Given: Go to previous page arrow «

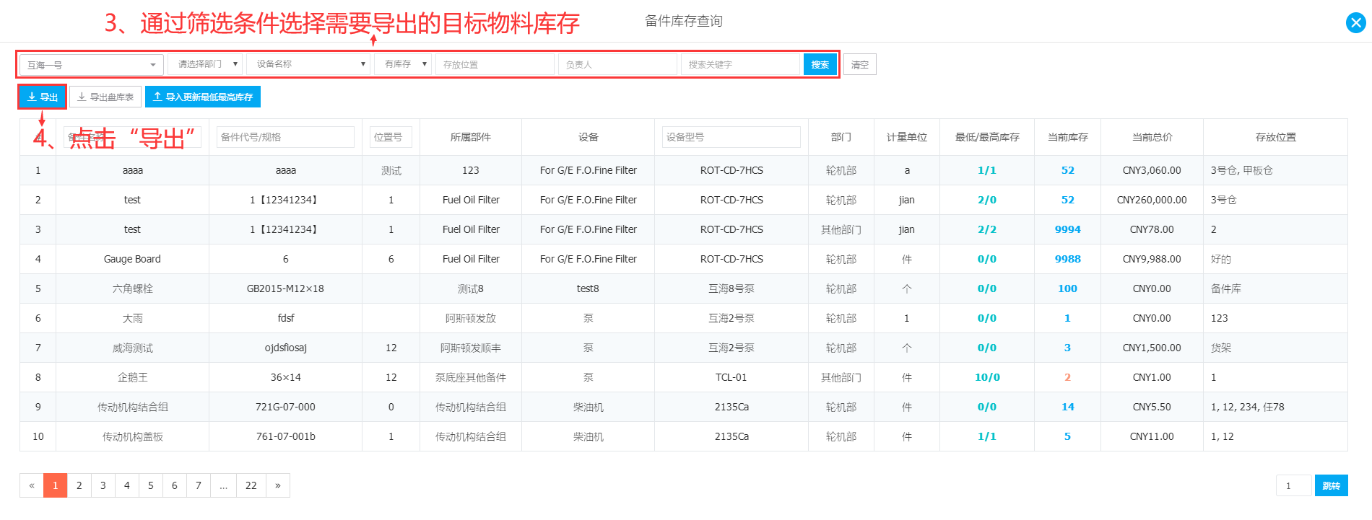Looking at the screenshot, I should (32, 485).
